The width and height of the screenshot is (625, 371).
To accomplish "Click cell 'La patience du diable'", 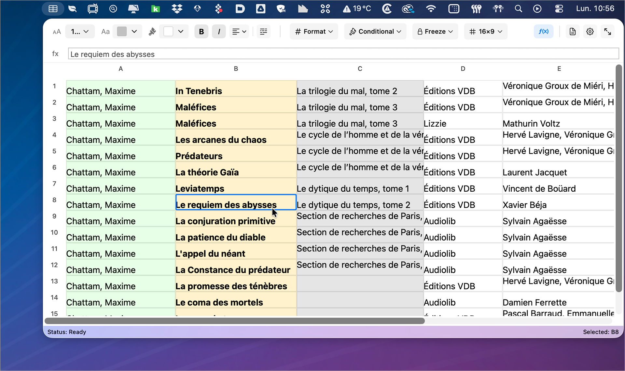I will (236, 235).
